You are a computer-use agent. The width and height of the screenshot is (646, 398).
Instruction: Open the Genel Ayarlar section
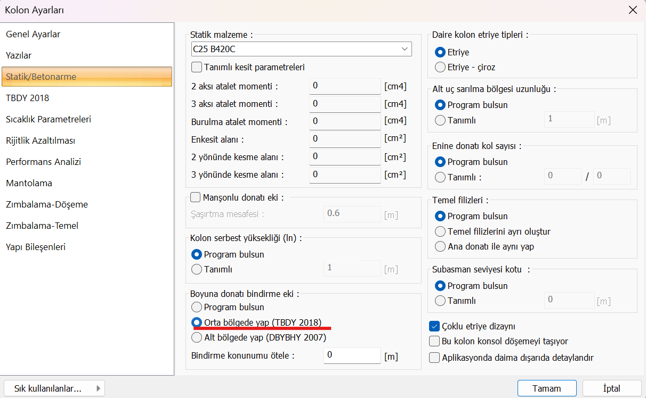pyautogui.click(x=87, y=34)
